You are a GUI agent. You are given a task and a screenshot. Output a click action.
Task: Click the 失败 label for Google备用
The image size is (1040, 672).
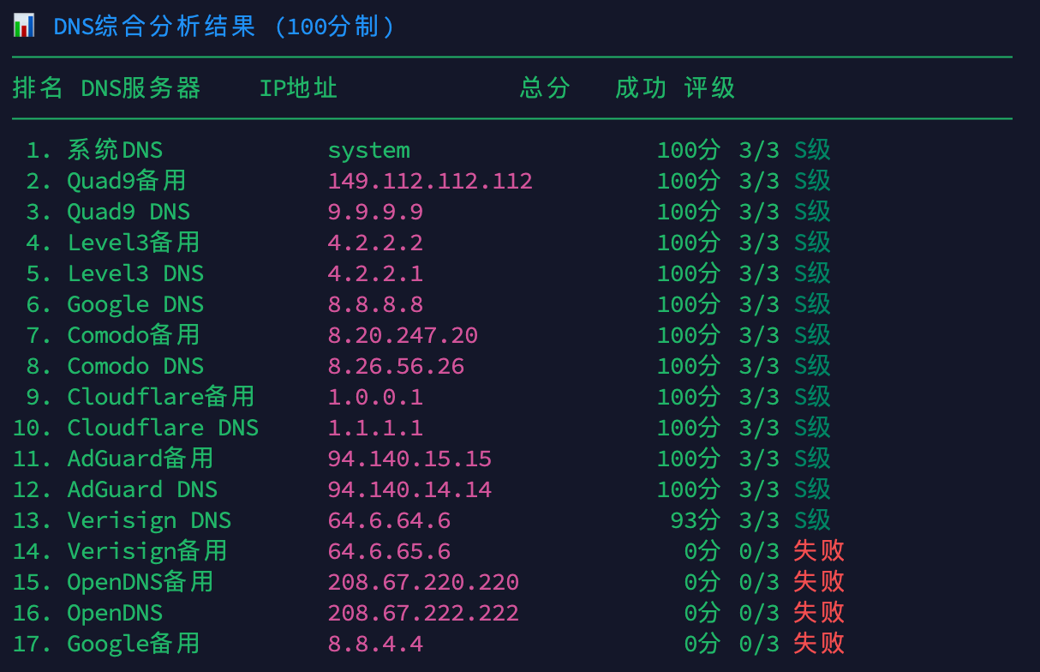pyautogui.click(x=817, y=643)
